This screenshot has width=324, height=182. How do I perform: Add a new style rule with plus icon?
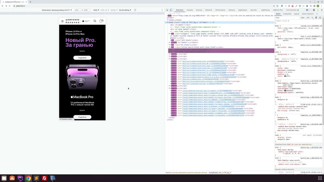click(x=312, y=18)
